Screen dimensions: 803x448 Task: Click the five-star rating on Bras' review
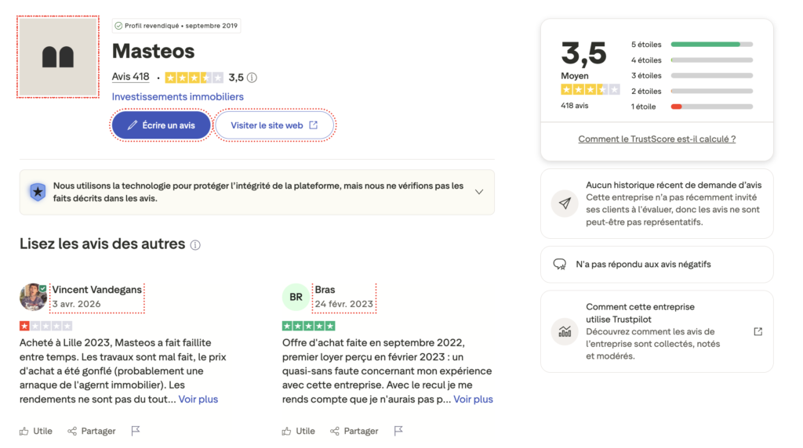(x=309, y=327)
